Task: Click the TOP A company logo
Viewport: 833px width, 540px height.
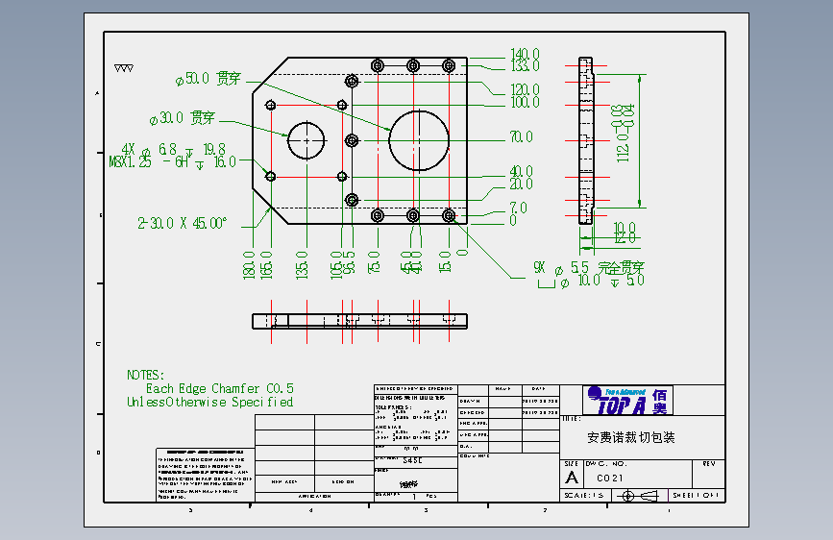Action: [x=627, y=401]
